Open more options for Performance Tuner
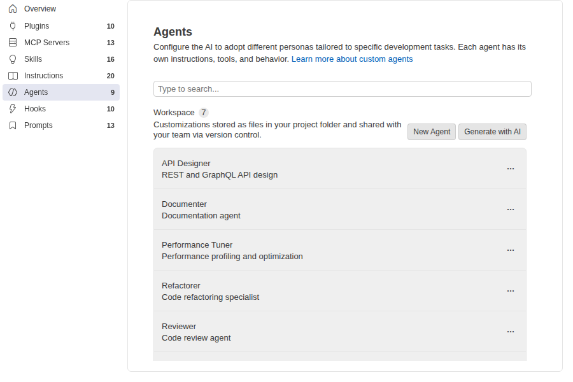 [511, 250]
